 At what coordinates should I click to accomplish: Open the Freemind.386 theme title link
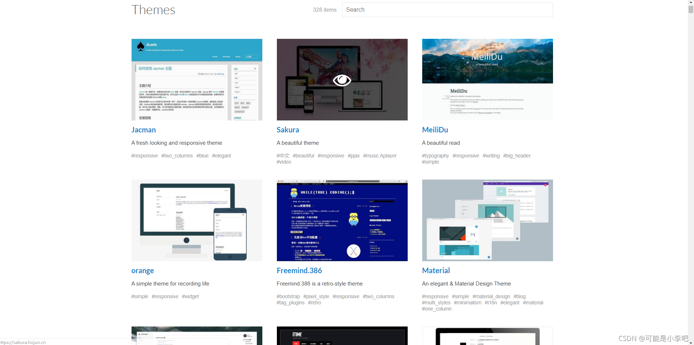pos(299,271)
